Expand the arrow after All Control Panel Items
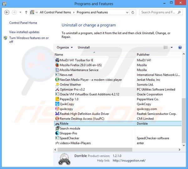This screenshot has height=169, width=188. pos(74,12)
